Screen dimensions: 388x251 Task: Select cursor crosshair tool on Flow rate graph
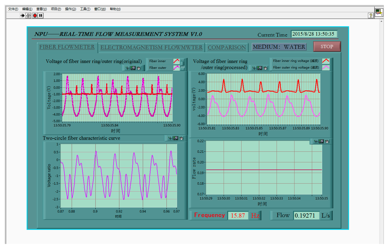click(316, 141)
